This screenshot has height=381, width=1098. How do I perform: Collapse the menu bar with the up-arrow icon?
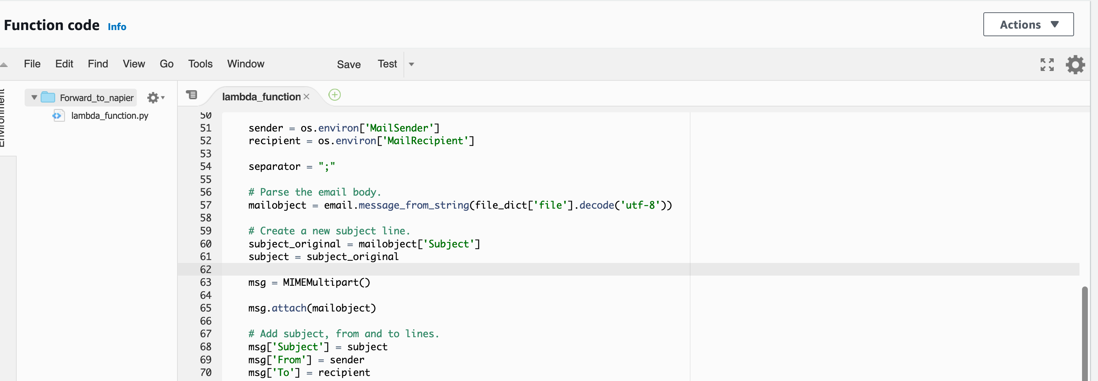(4, 64)
